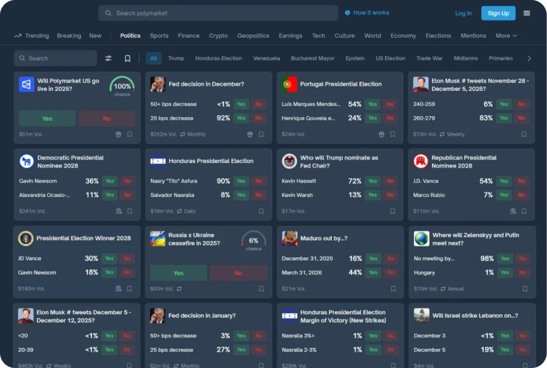The image size is (547, 368).
Task: Show bookmarked markets via the bookmark filter icon
Action: (128, 58)
